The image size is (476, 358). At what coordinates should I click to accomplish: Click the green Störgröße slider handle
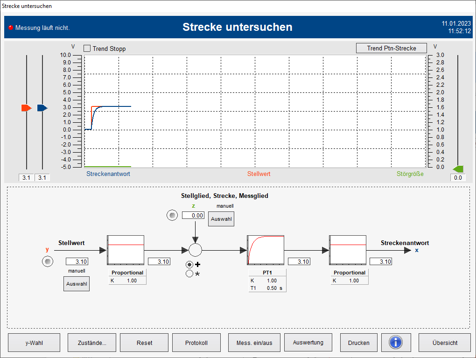coord(458,169)
